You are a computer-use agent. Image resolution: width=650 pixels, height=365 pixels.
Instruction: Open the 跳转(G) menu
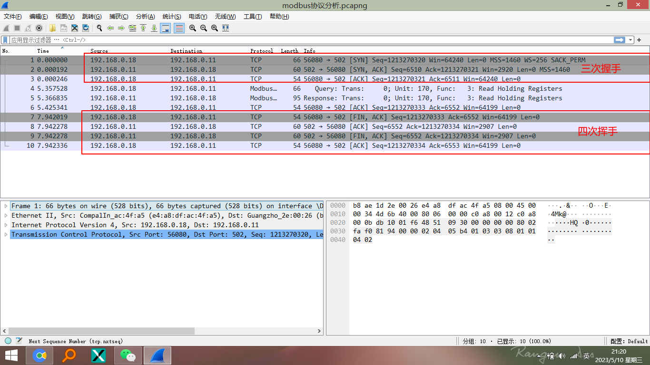pyautogui.click(x=92, y=16)
